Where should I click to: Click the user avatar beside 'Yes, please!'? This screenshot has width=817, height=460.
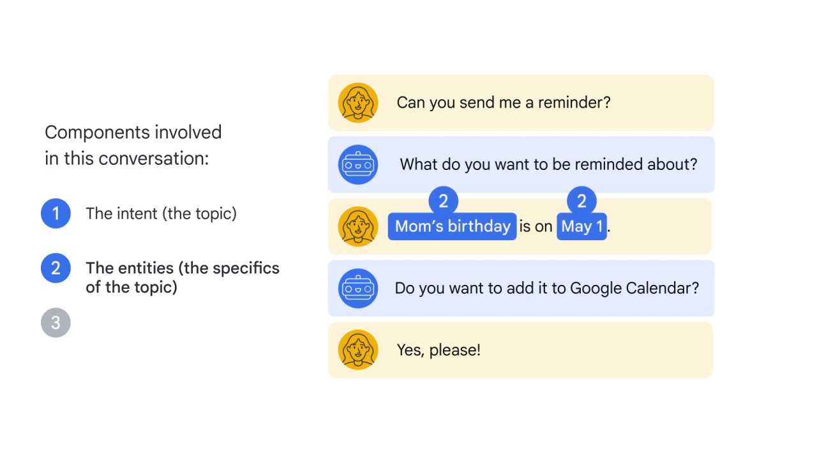pyautogui.click(x=358, y=350)
